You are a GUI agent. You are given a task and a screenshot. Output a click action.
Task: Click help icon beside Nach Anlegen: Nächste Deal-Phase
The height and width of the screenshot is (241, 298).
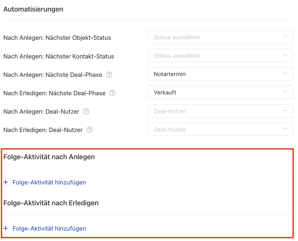pos(109,75)
